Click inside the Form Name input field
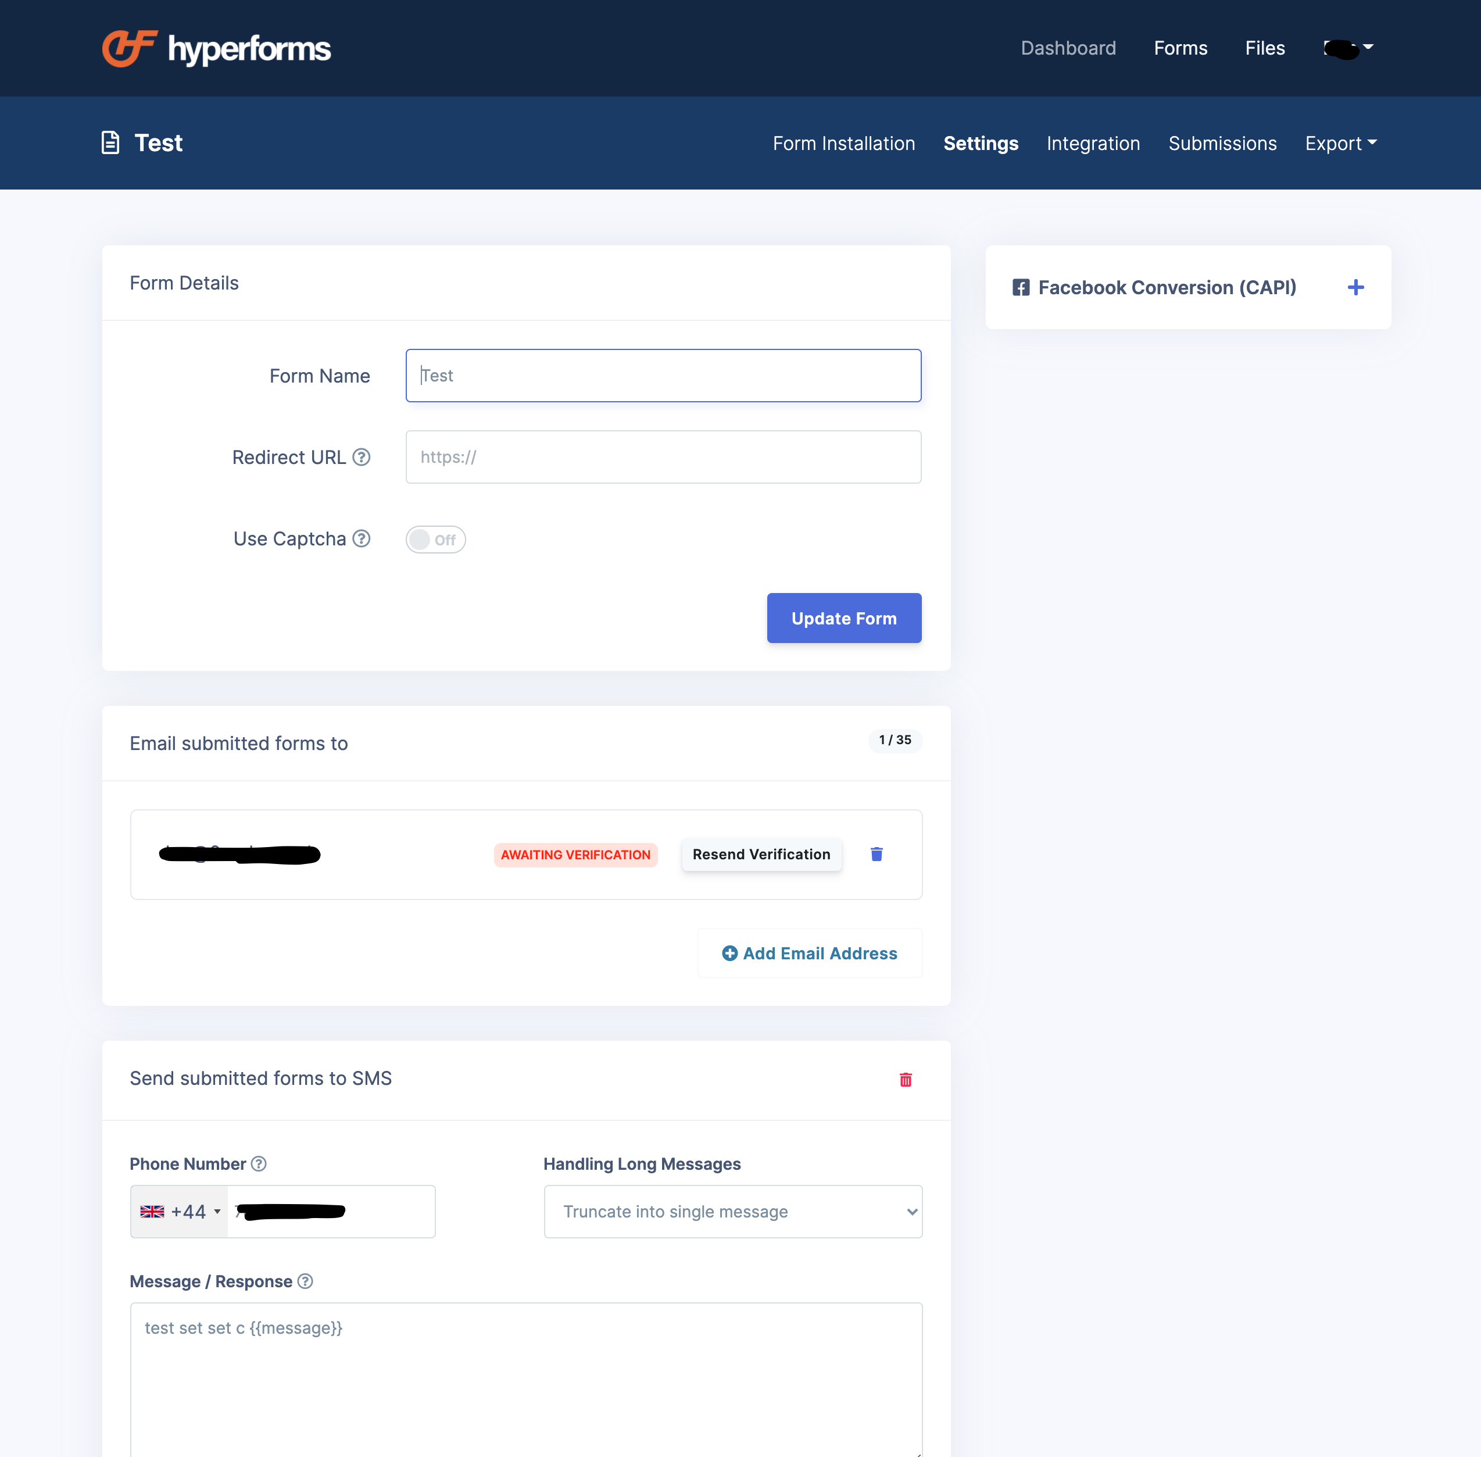Viewport: 1481px width, 1457px height. pos(663,376)
